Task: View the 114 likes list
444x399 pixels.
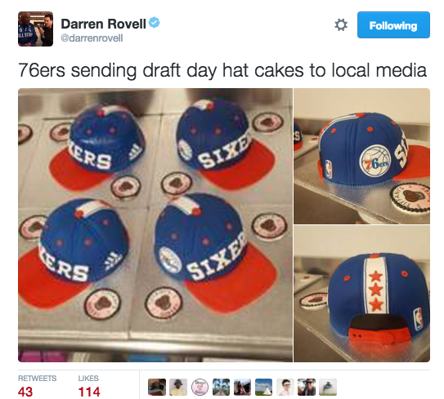Action: (x=89, y=386)
